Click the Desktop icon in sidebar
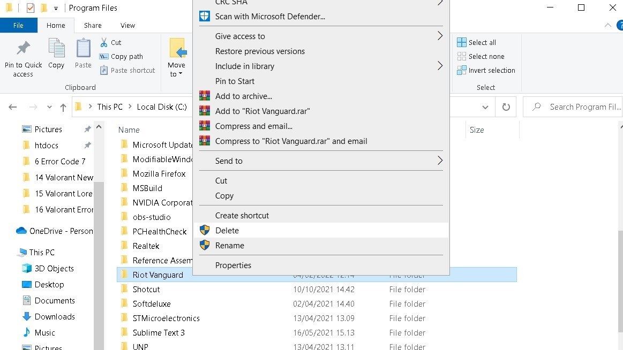The width and height of the screenshot is (623, 350). click(x=27, y=285)
